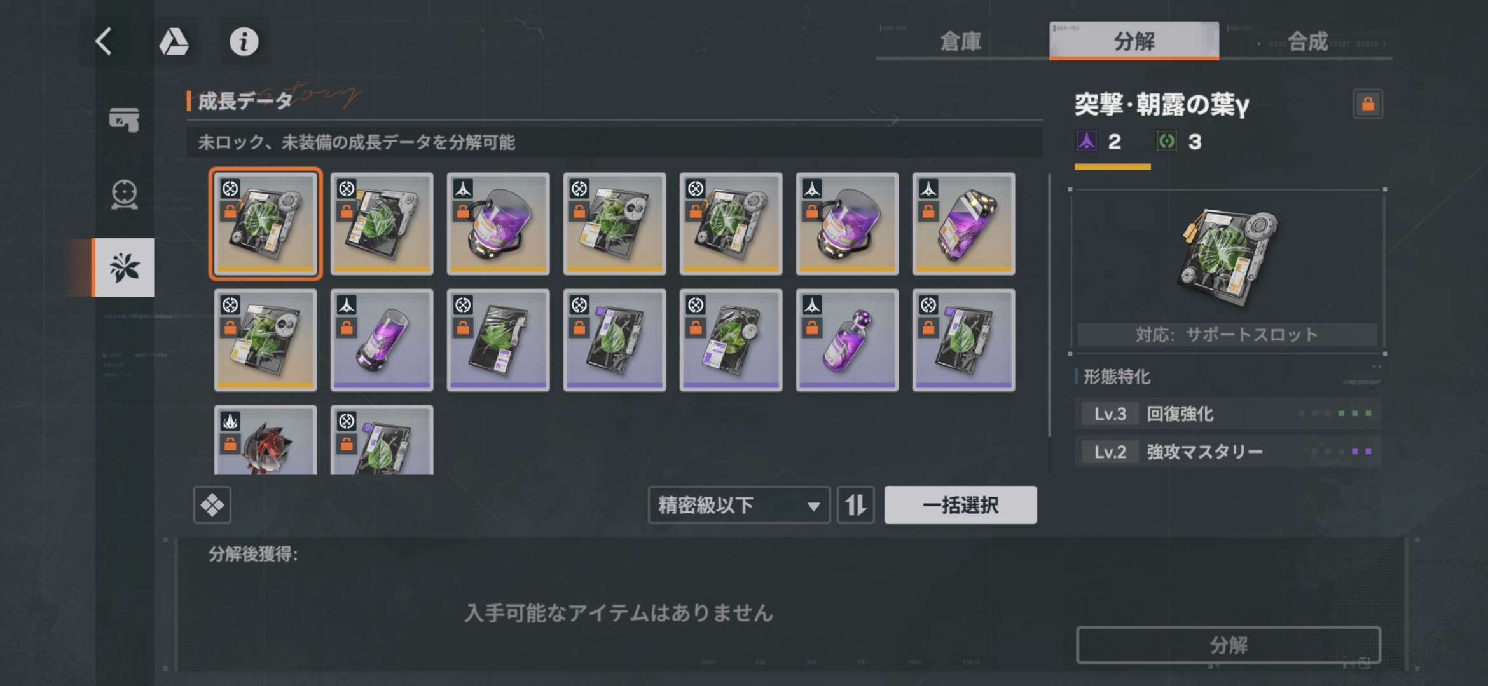Select the growth data flower sidebar icon
The height and width of the screenshot is (686, 1488).
click(x=124, y=267)
